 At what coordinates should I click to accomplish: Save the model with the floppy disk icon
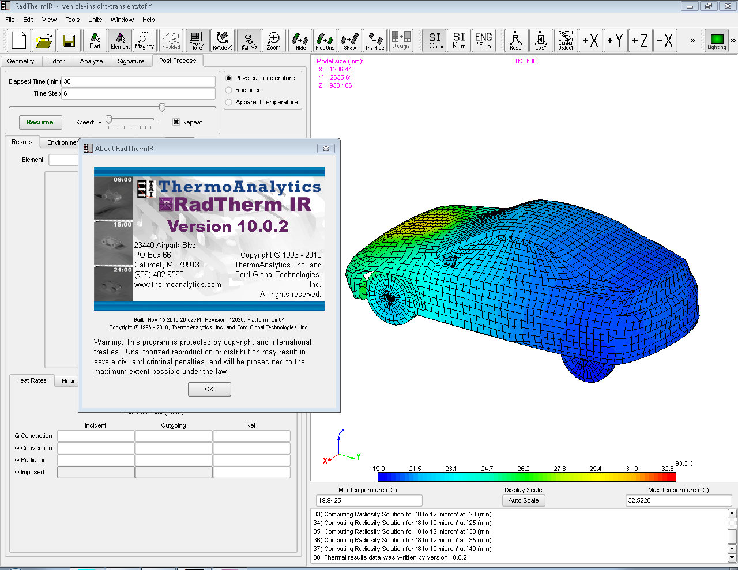(x=69, y=41)
